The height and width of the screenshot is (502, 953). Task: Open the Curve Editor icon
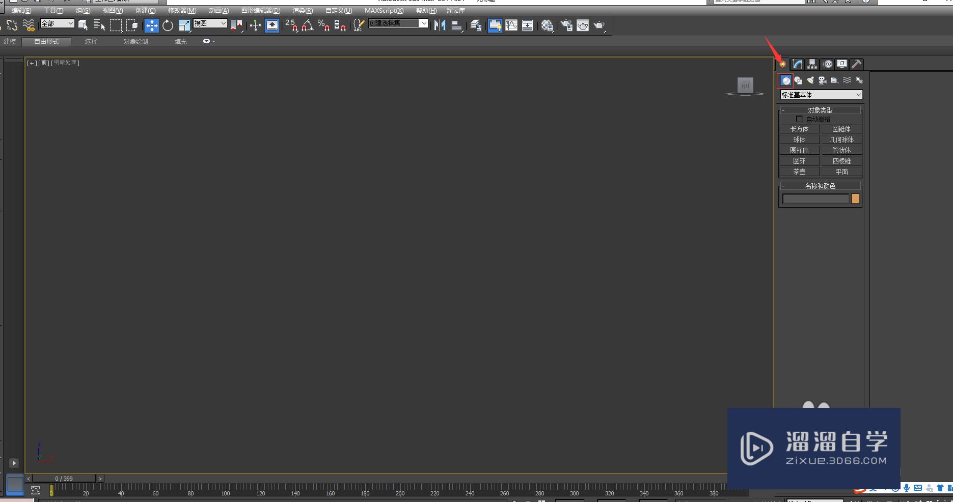[x=511, y=25]
